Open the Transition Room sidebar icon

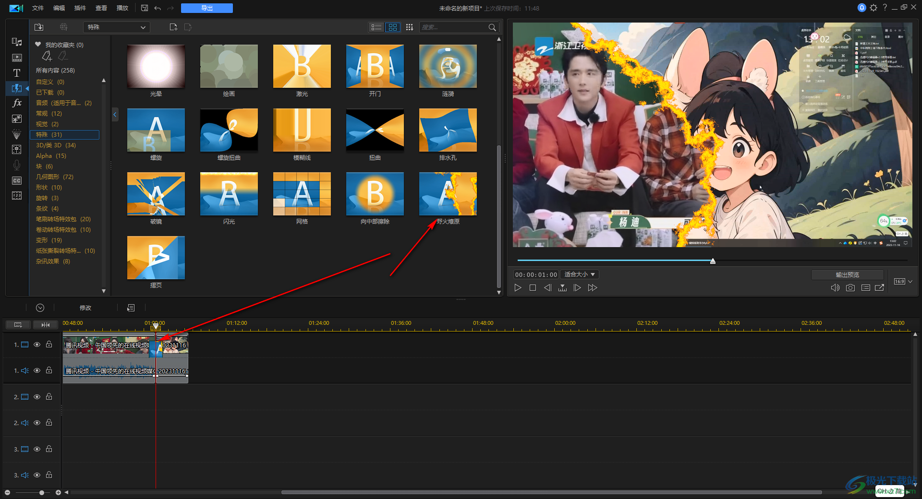tap(17, 88)
